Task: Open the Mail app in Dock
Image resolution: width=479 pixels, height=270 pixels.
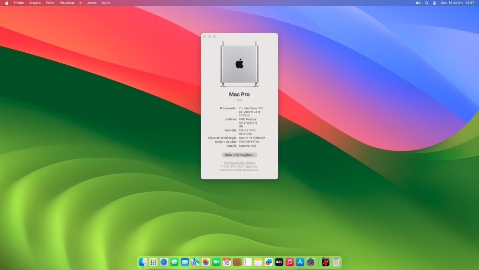Action: pyautogui.click(x=185, y=262)
